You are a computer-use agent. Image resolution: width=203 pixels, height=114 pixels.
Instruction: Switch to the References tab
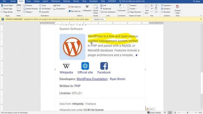[56, 1]
